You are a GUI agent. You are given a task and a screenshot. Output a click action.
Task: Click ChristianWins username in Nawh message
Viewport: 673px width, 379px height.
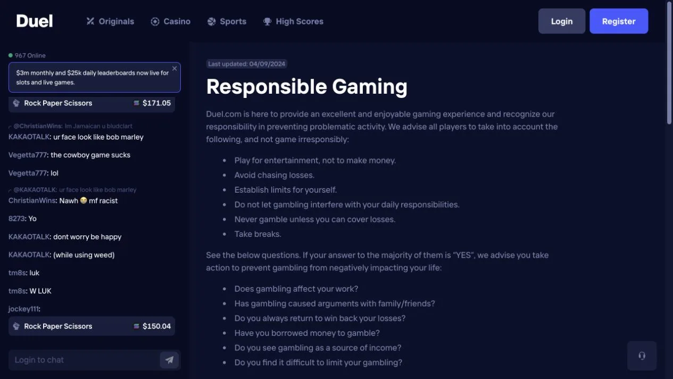click(32, 201)
